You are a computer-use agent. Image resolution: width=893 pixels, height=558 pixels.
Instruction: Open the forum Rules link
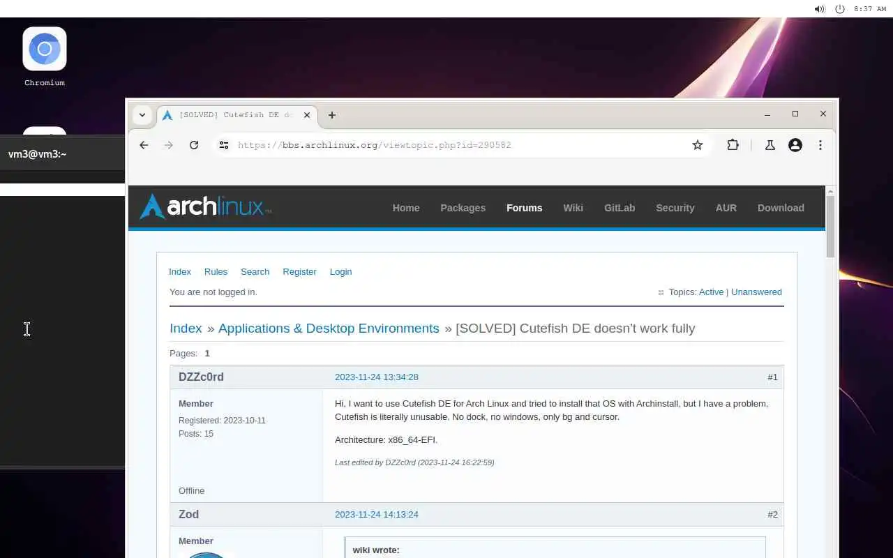click(216, 272)
